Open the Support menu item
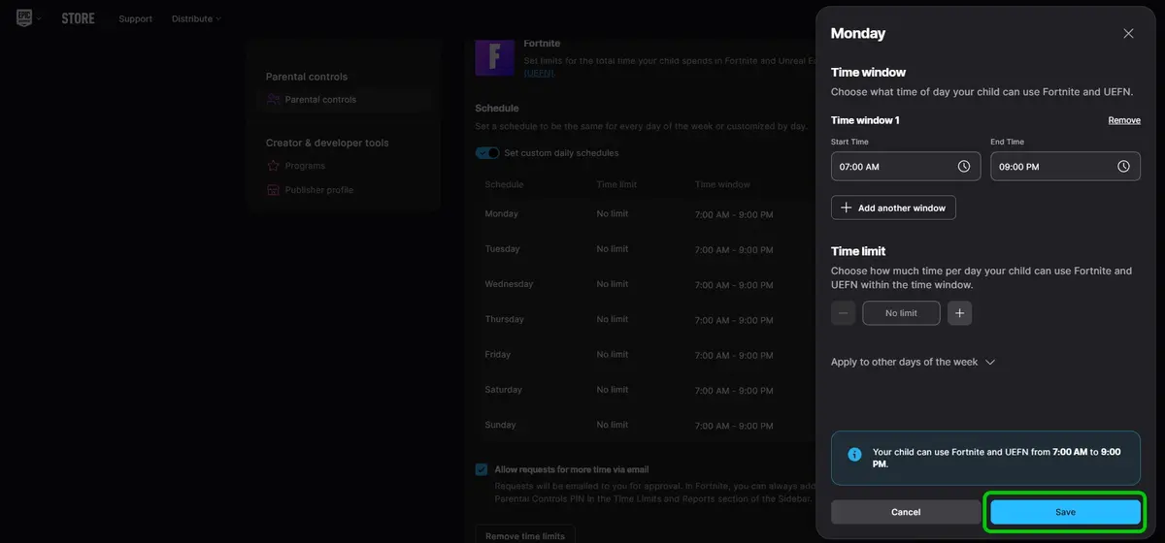 pyautogui.click(x=135, y=18)
